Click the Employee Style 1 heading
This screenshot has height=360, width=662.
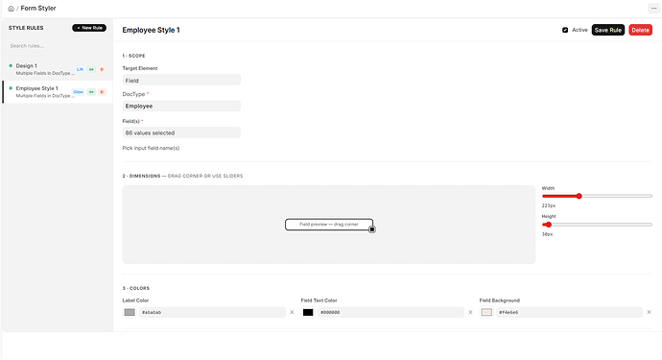pyautogui.click(x=152, y=30)
